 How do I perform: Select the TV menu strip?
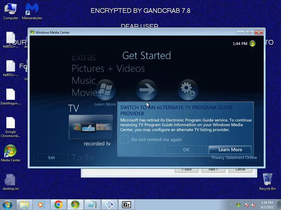point(74,108)
